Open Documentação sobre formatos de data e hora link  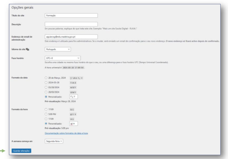click(x=66, y=133)
